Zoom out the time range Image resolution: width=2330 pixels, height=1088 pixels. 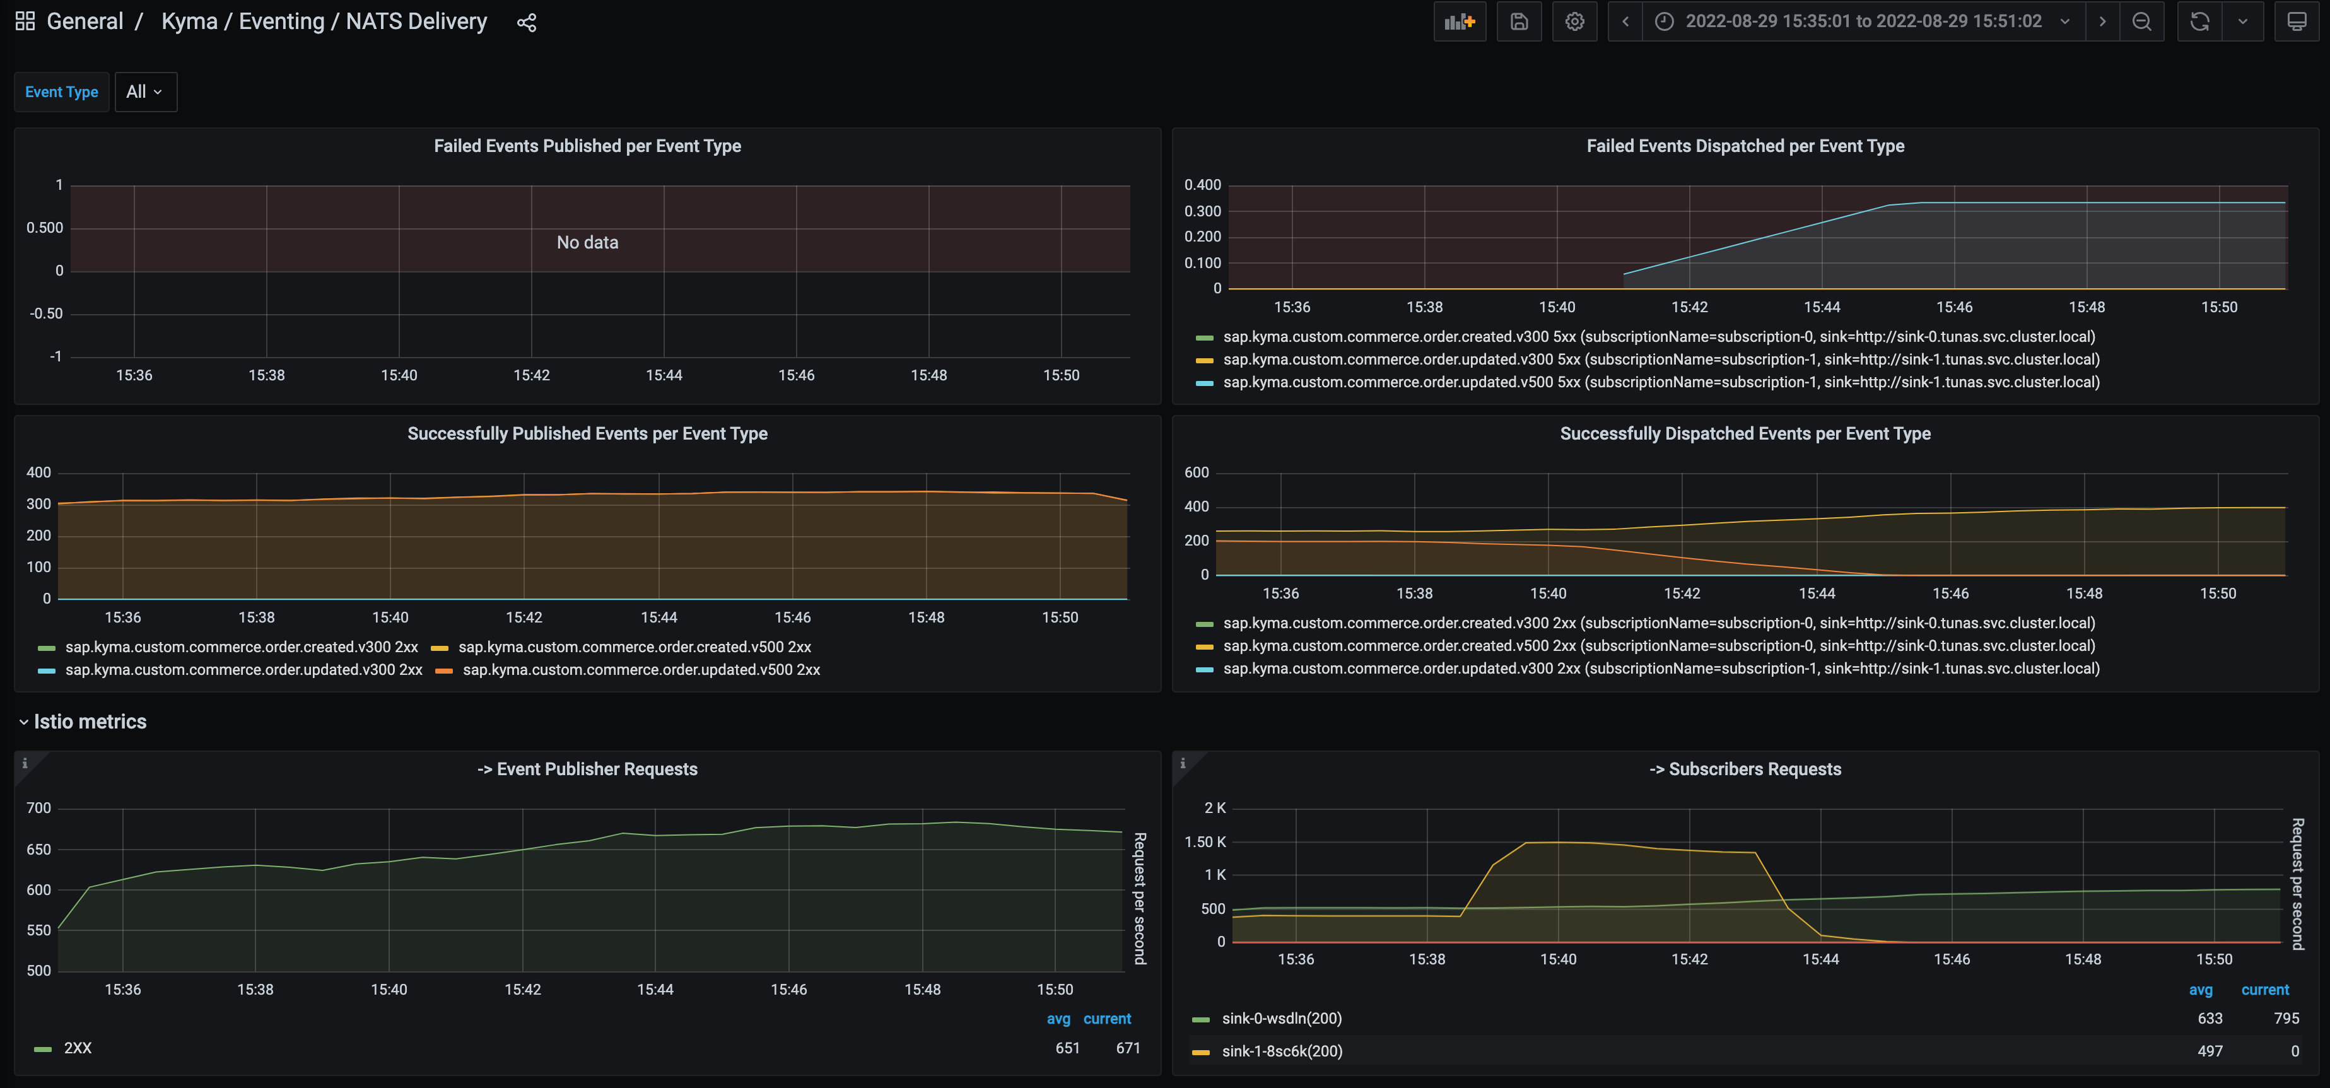2141,21
